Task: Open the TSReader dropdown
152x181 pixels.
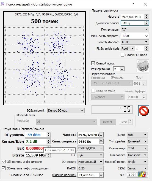Action: pyautogui.click(x=108, y=97)
